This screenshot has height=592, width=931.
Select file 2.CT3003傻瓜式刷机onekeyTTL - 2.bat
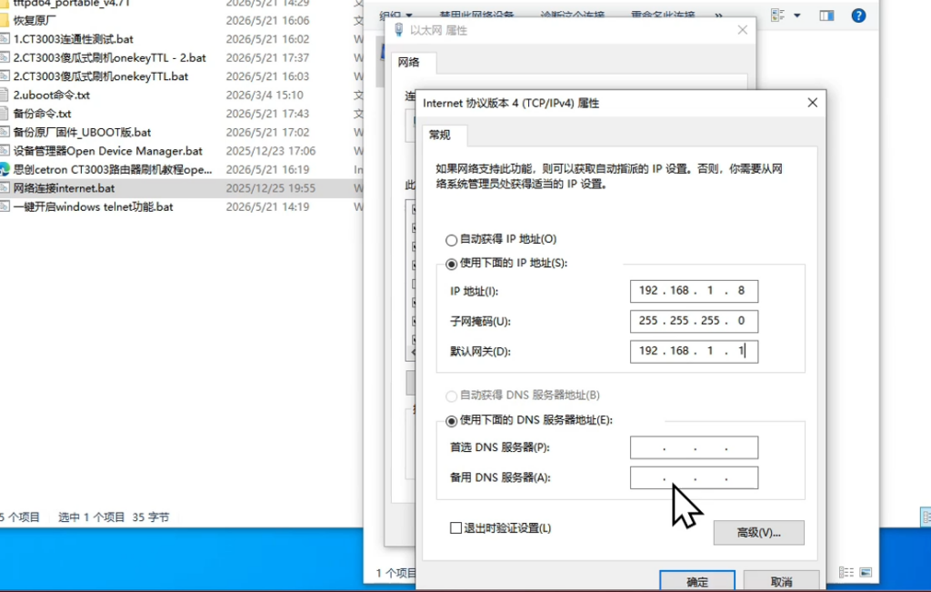(110, 57)
